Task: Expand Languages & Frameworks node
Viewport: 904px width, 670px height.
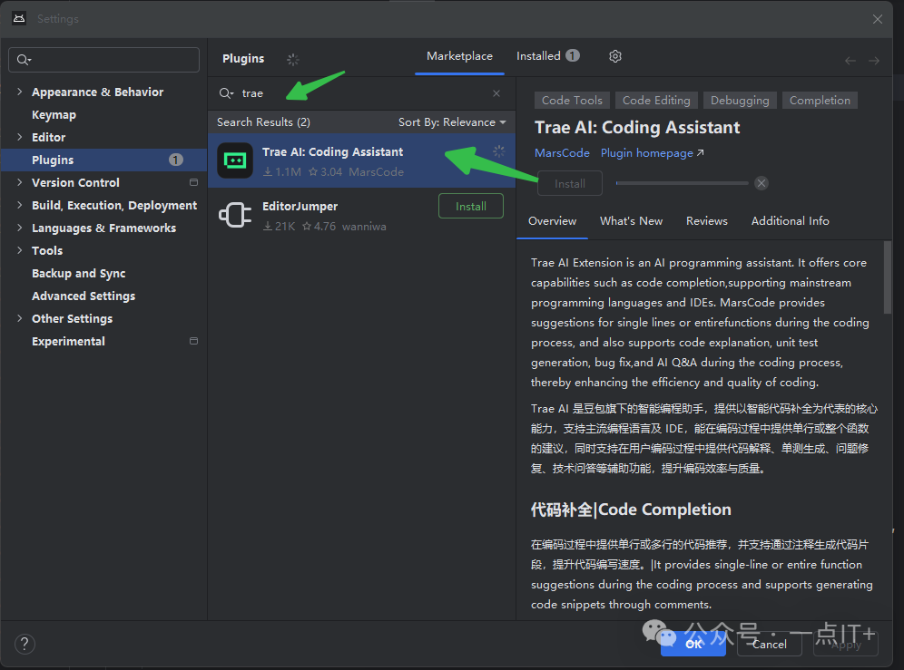Action: 20,228
